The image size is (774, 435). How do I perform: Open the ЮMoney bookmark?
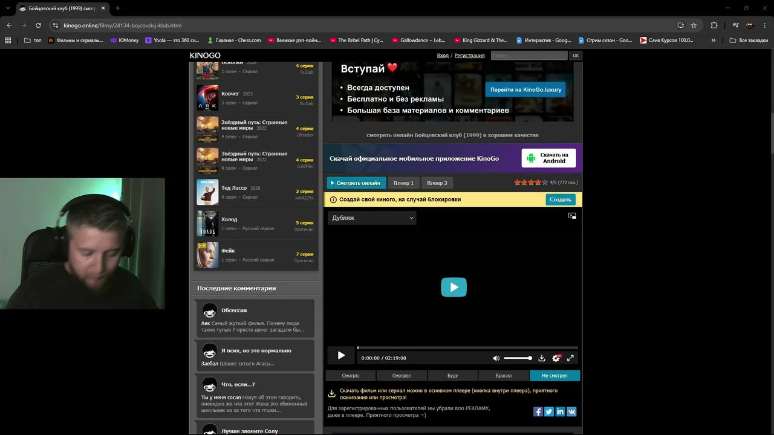(x=125, y=40)
